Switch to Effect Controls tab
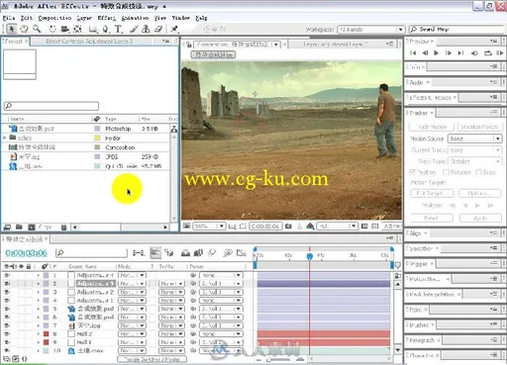507x365 pixels. tap(89, 42)
